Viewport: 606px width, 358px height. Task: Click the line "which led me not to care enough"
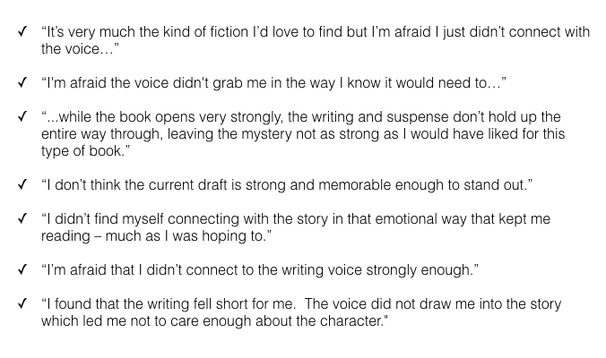coord(214,321)
